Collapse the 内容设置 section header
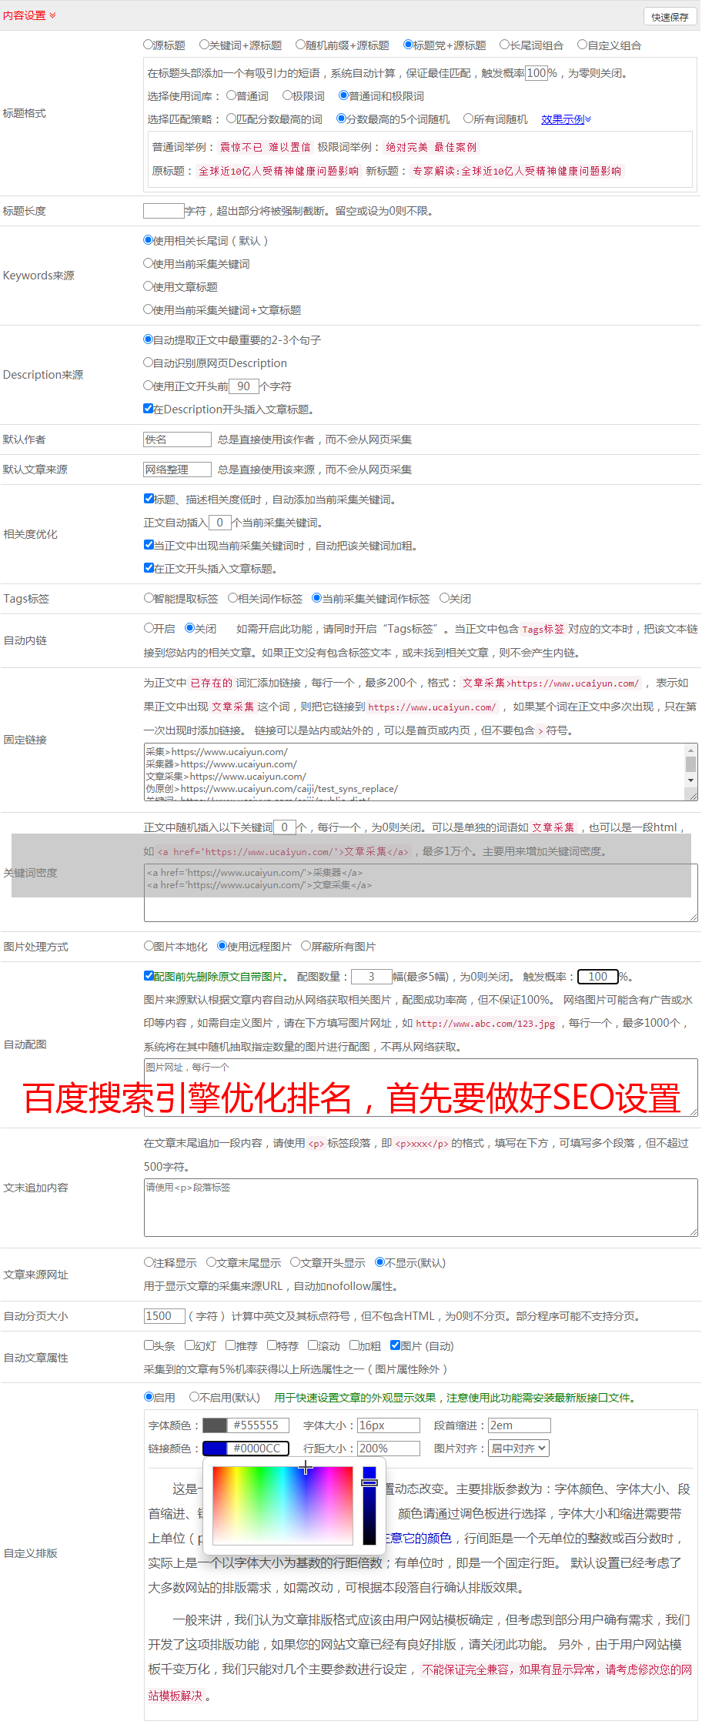This screenshot has width=702, height=1731. pyautogui.click(x=29, y=15)
